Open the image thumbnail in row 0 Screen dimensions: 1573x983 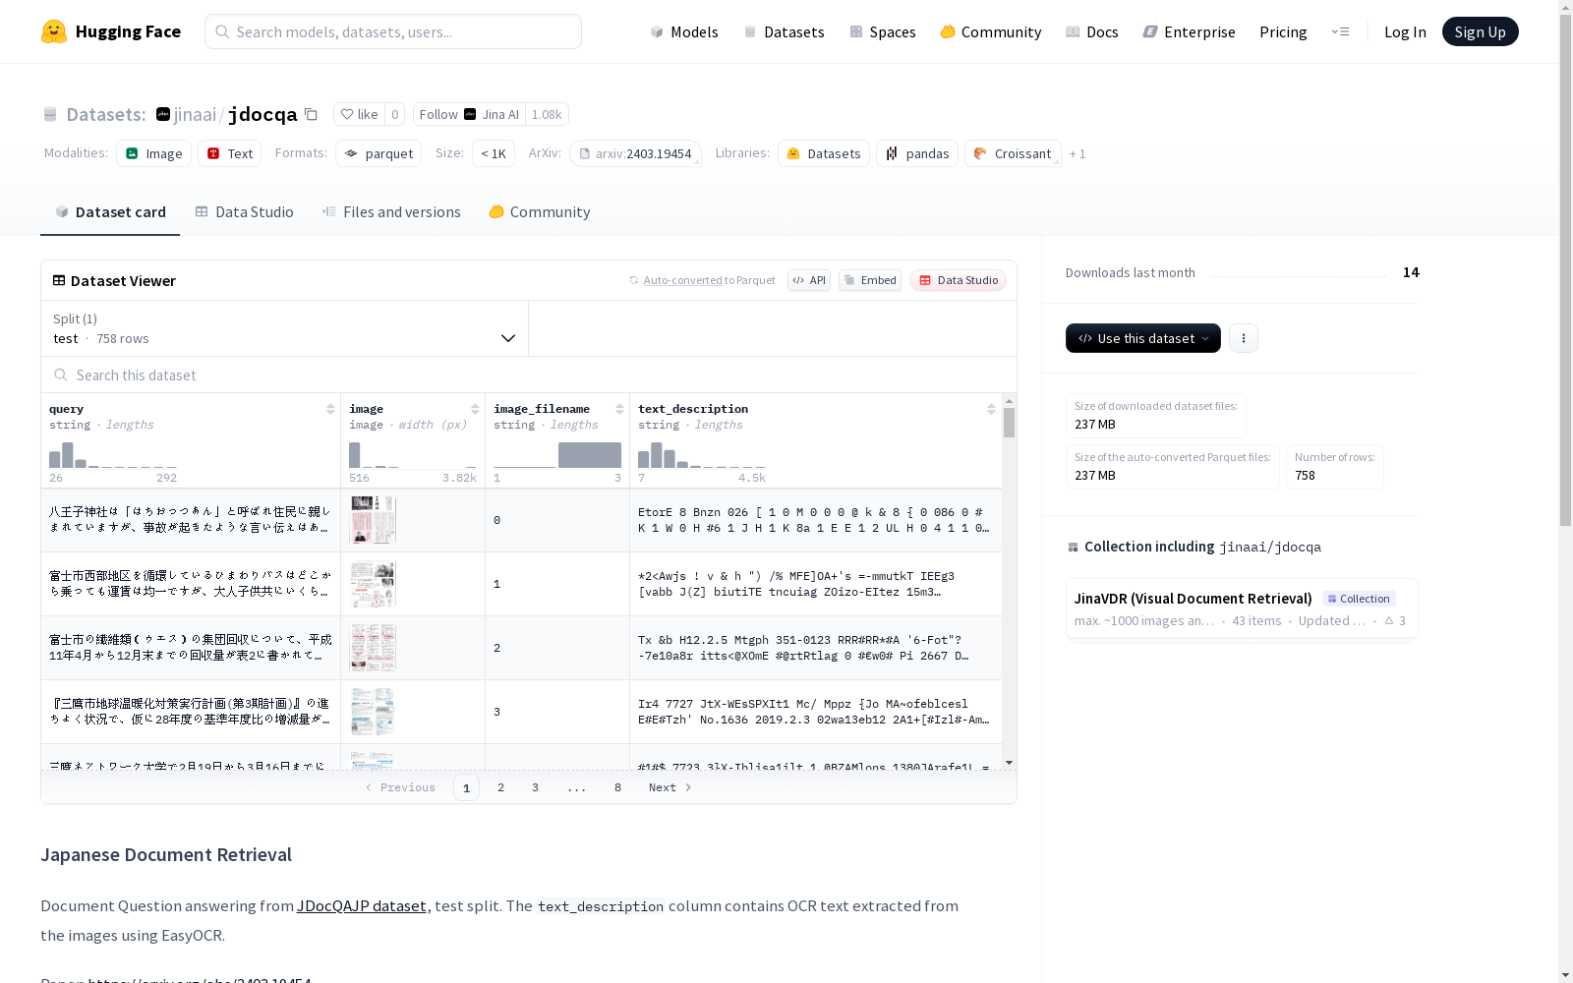pyautogui.click(x=374, y=520)
